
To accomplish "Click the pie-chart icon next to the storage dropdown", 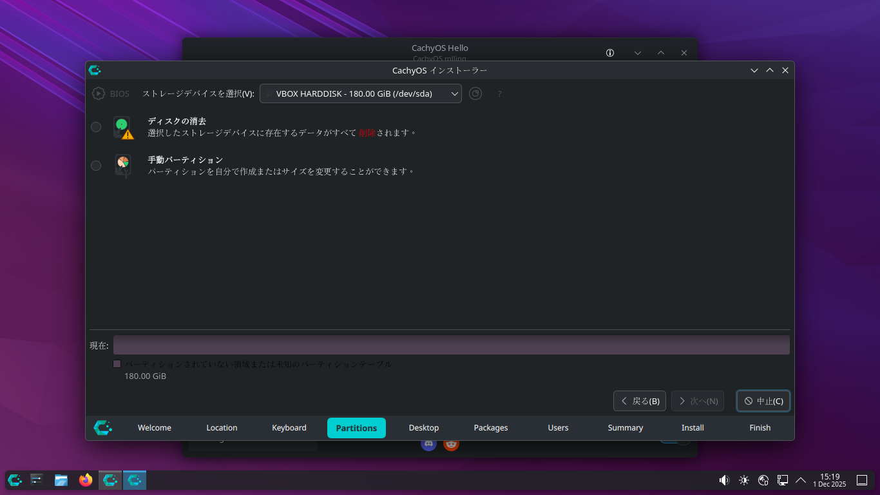I will (475, 93).
